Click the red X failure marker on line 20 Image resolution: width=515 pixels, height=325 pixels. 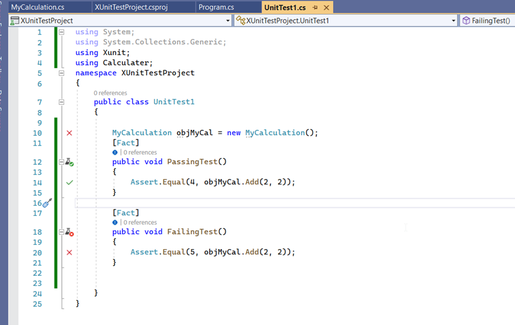[x=69, y=252]
